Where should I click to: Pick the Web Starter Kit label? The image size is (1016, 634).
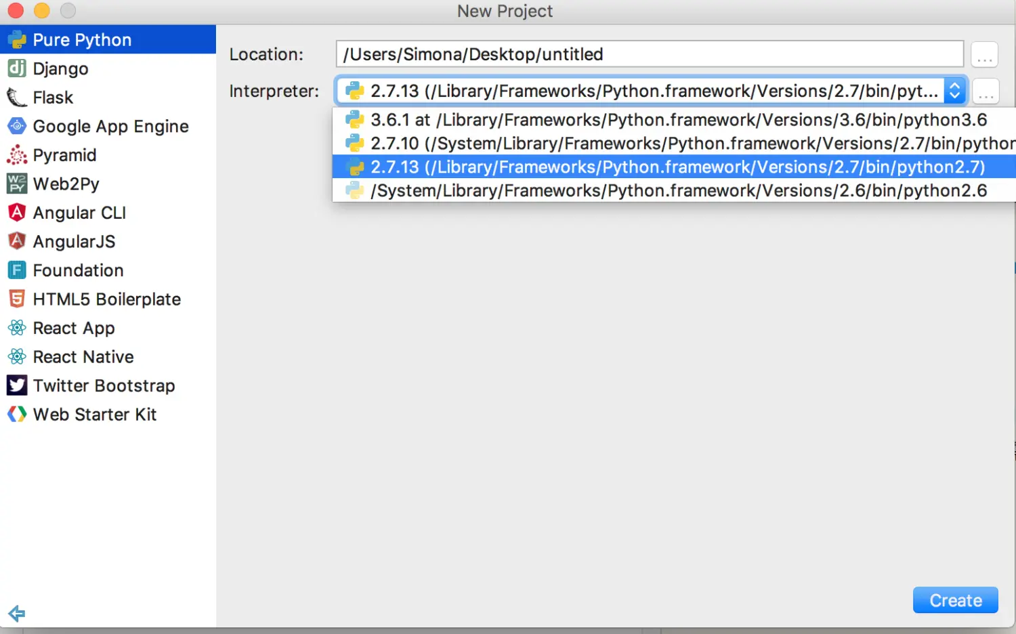point(95,414)
